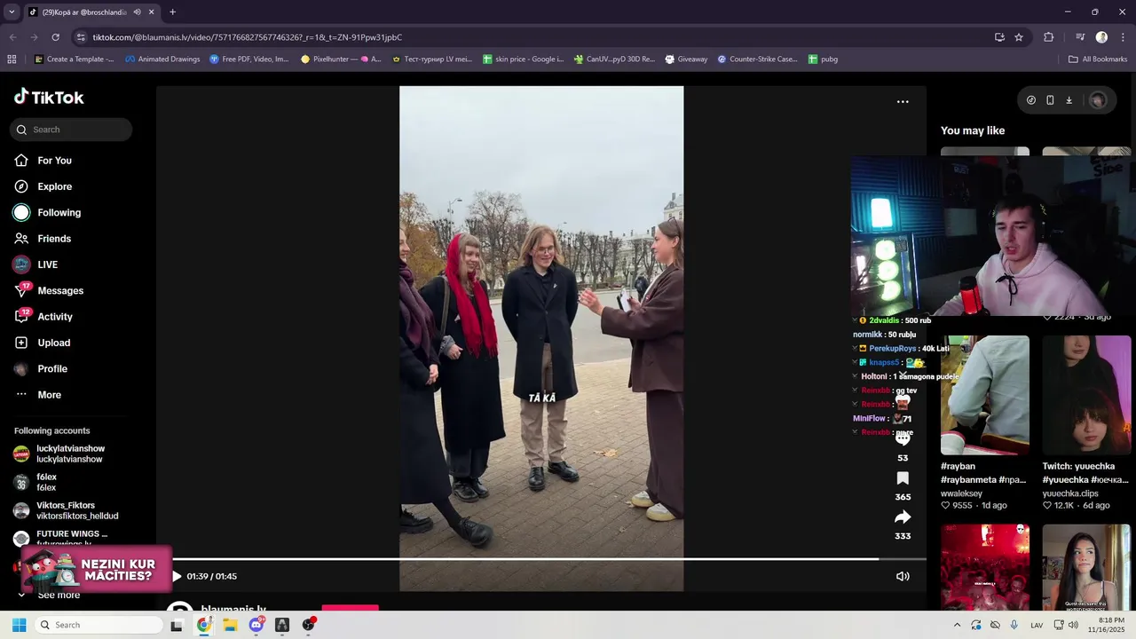Screen dimensions: 1136x639
Task: Click the download desktop app icon
Action: [x=1069, y=100]
